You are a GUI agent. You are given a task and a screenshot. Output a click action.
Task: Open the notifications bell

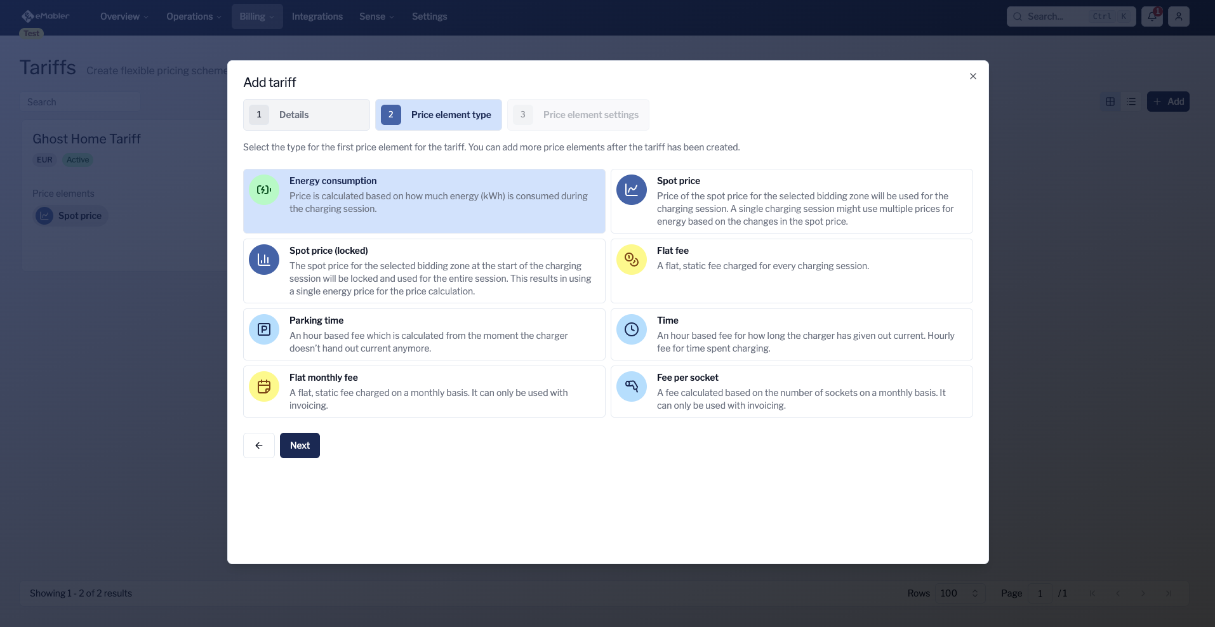click(1152, 16)
